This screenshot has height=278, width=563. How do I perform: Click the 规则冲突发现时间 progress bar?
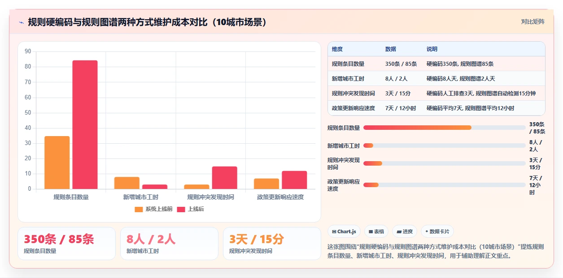pos(445,163)
